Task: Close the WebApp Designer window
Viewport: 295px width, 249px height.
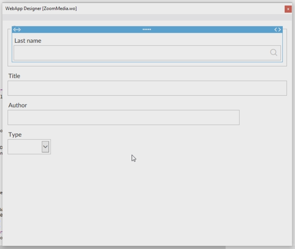Action: click(x=288, y=9)
